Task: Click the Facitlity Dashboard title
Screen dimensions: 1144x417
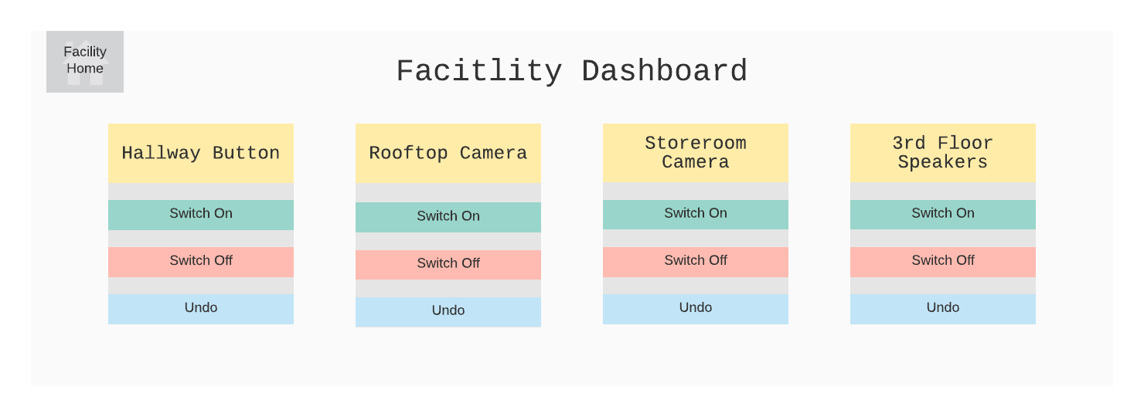Action: (572, 72)
